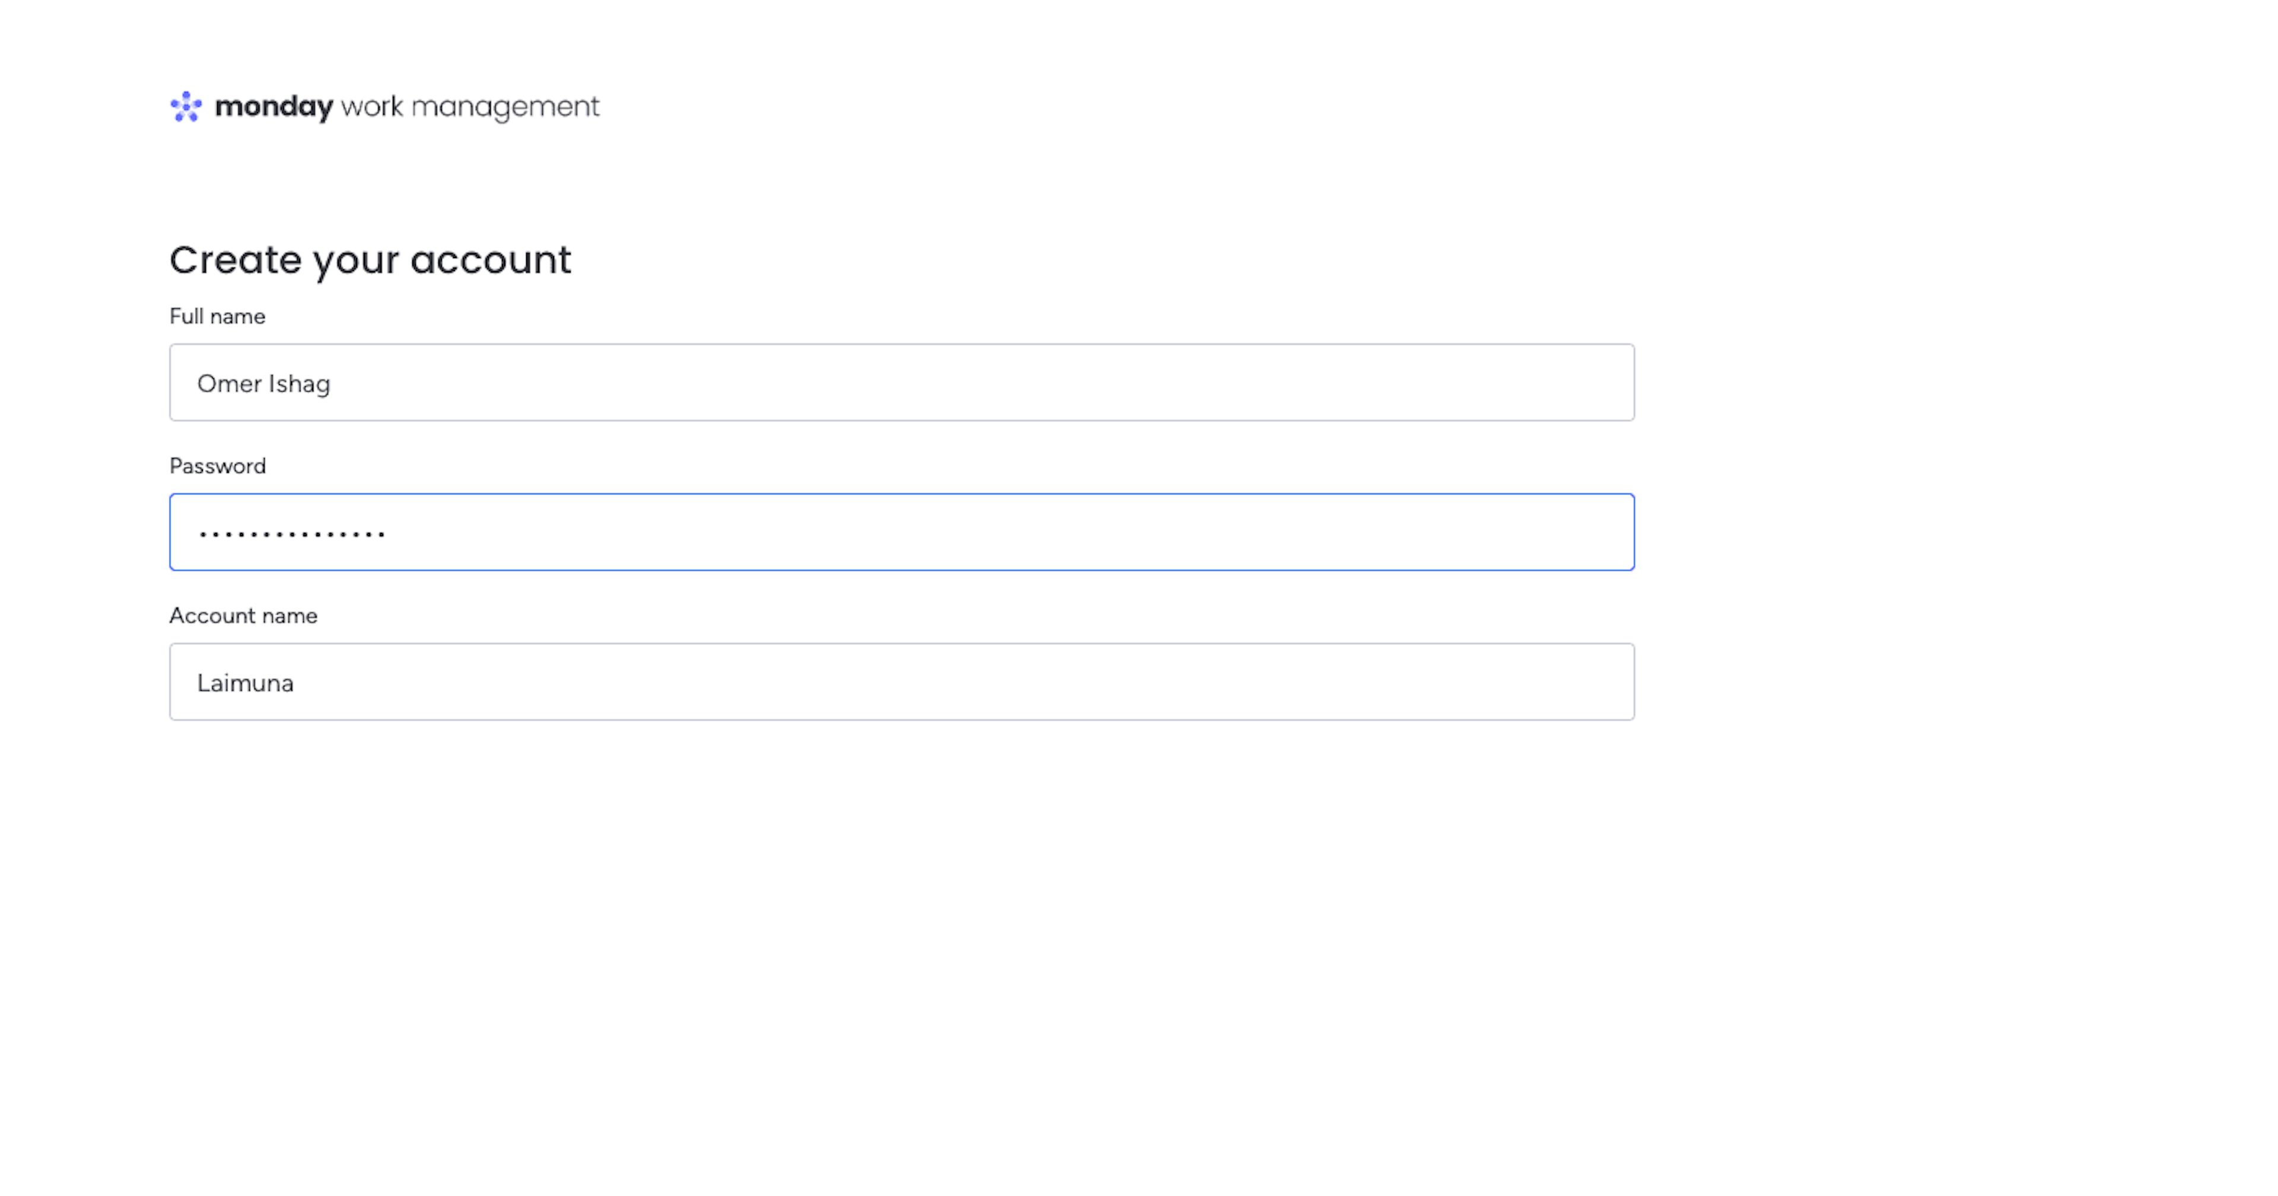Screen dimensions: 2278x1196
Task: Click the "work" word in the header logo
Action: (371, 107)
